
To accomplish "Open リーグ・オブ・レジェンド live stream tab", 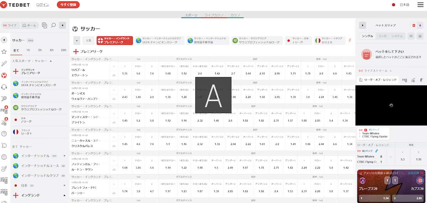I will coord(378,80).
